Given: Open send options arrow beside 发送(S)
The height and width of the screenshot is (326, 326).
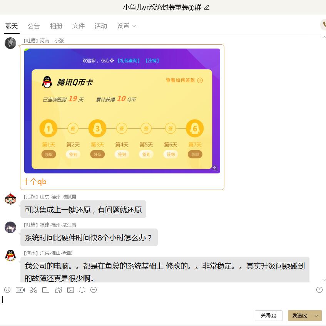Looking at the screenshot, I should click(316, 316).
